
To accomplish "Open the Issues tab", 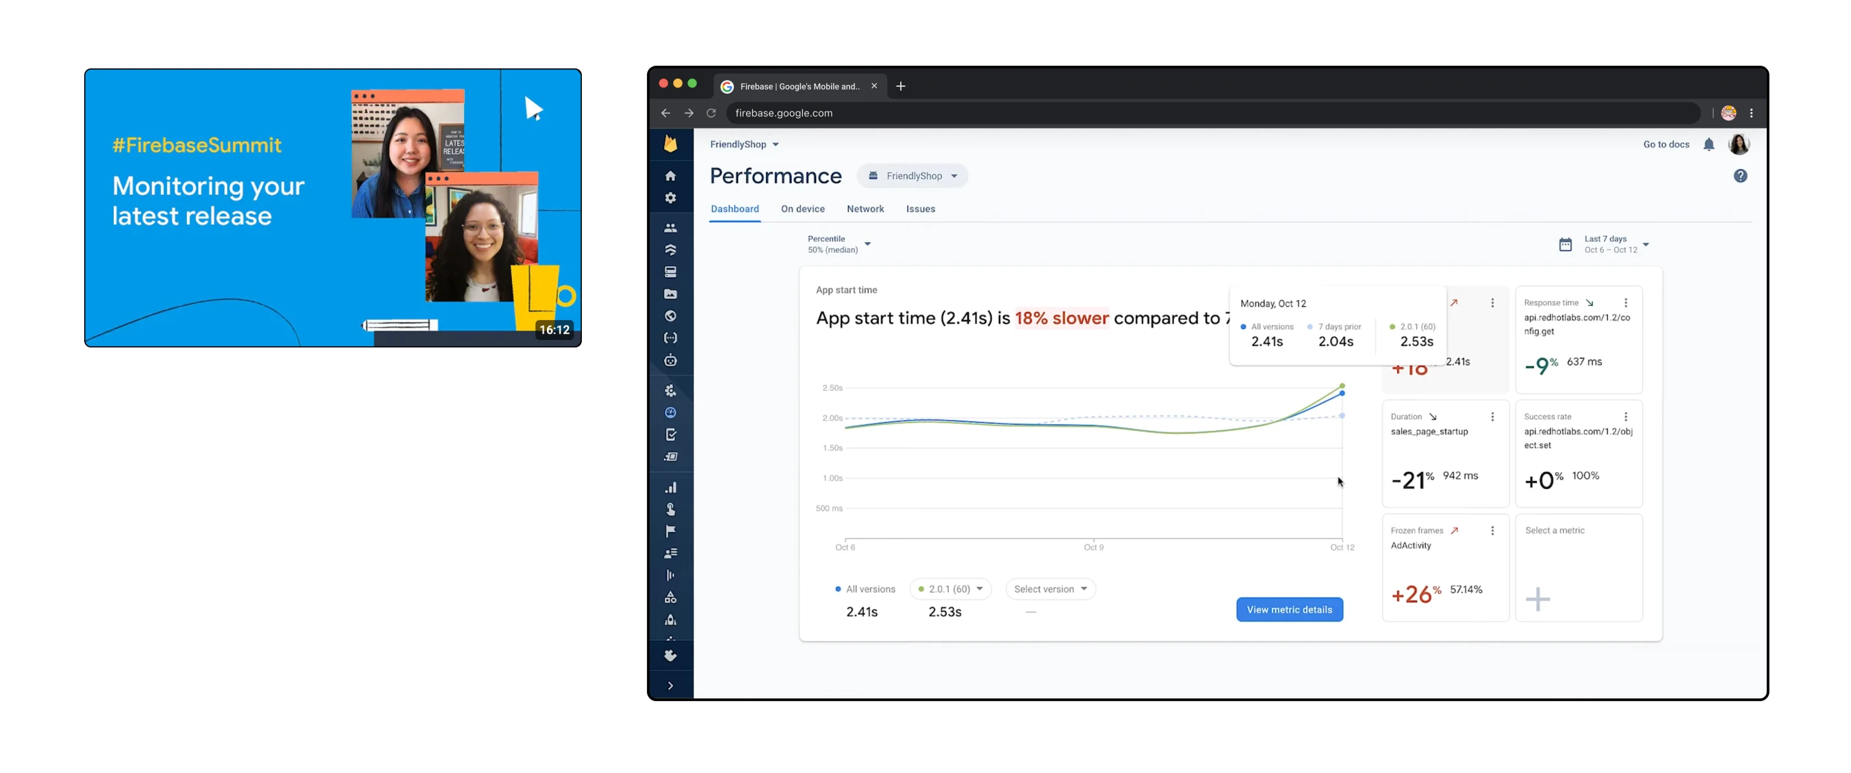I will click(921, 209).
